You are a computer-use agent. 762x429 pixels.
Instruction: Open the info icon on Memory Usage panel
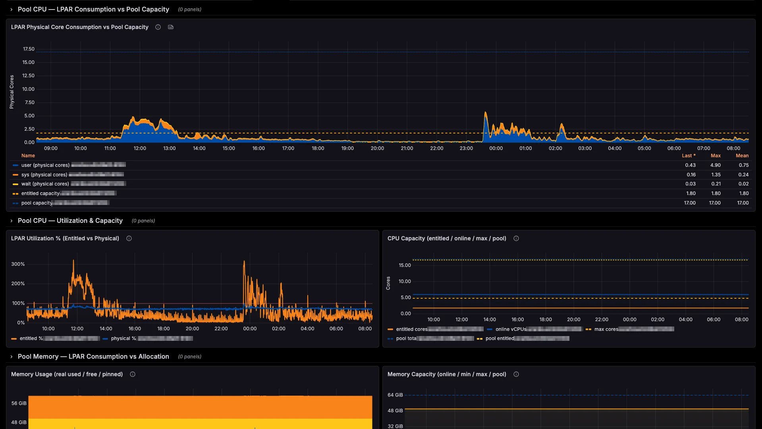click(x=133, y=374)
